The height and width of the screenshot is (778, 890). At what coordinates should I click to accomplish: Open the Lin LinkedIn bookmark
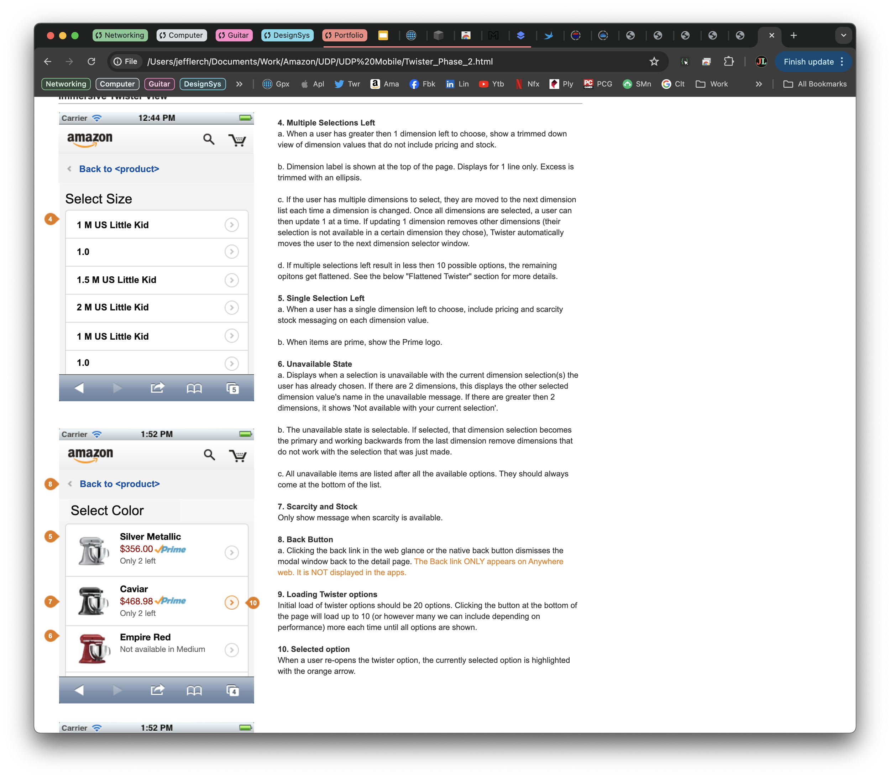[457, 84]
